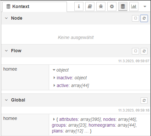Open the configuration nodes gear icon
151x136 pixels.
[x=112, y=6]
